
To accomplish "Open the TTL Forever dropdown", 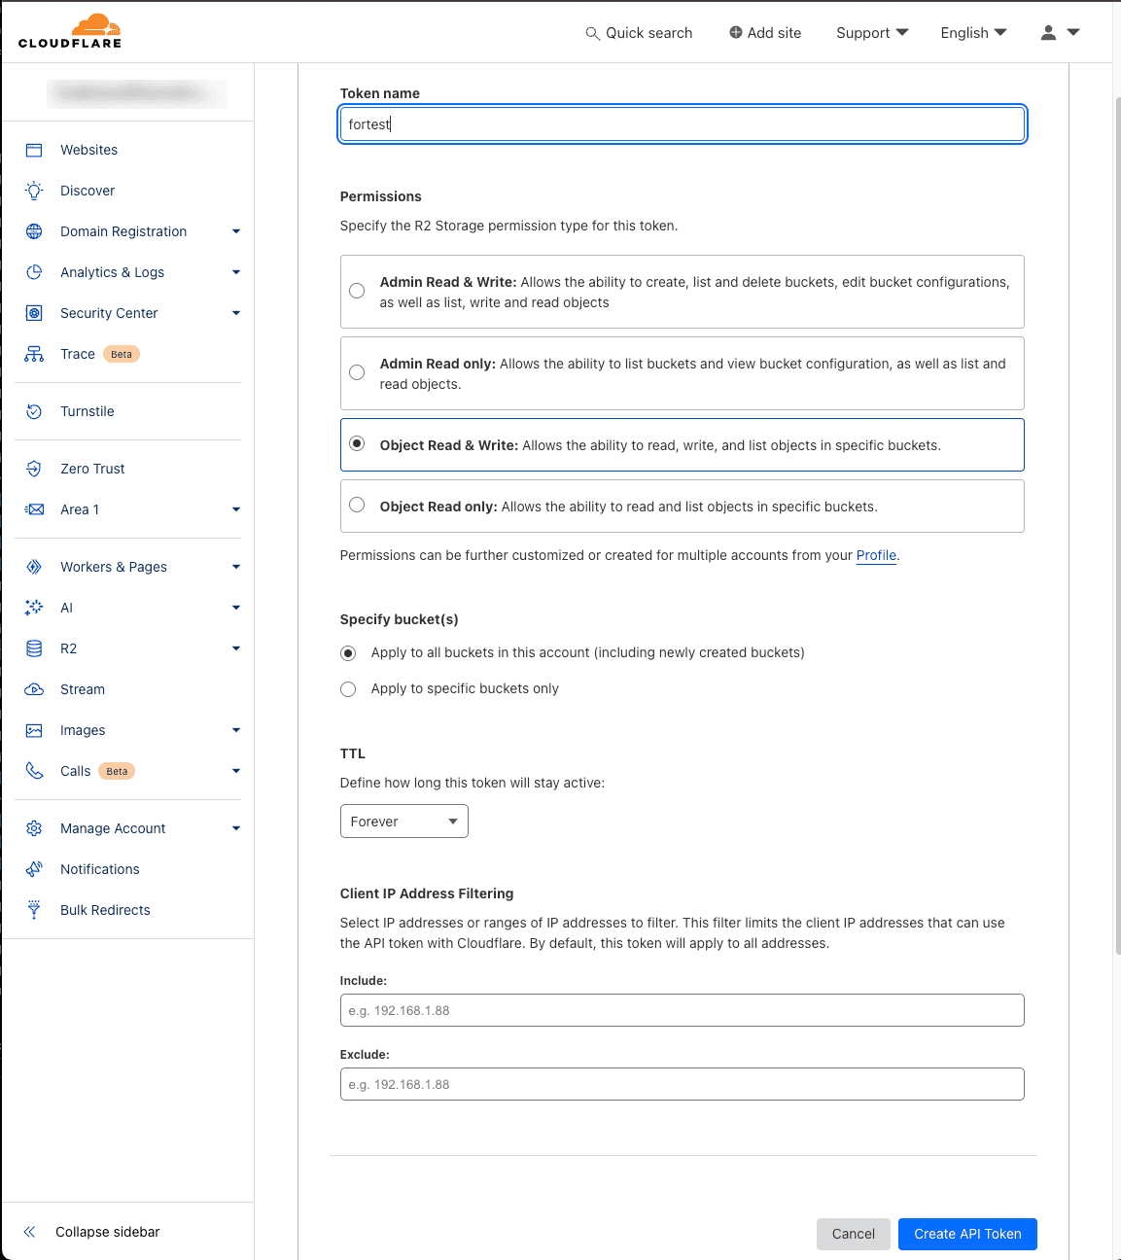I will [x=404, y=822].
